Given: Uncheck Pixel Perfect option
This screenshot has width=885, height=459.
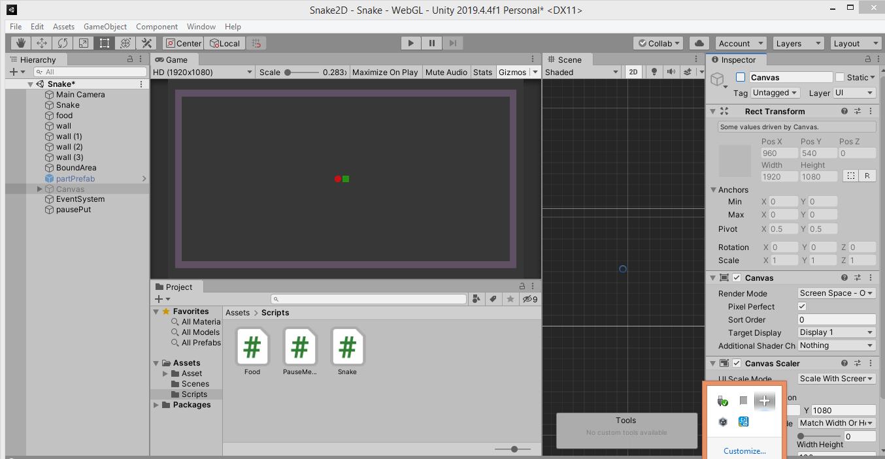Looking at the screenshot, I should (802, 306).
